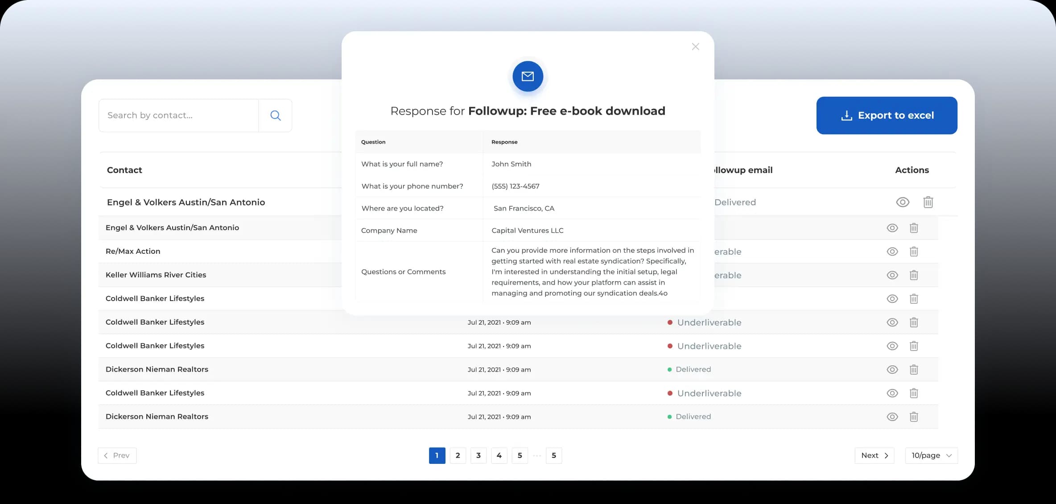Delete the first Engel & Volkers entry
This screenshot has height=504, width=1056.
[928, 202]
